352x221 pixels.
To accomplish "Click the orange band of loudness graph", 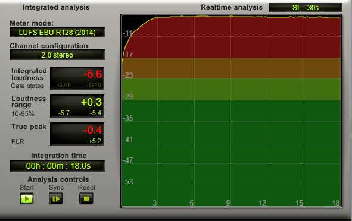I will tap(231, 68).
